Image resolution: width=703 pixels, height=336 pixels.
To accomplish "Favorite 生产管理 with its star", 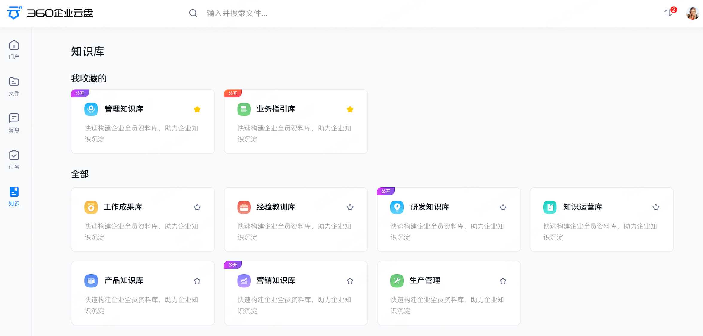I will (x=503, y=280).
